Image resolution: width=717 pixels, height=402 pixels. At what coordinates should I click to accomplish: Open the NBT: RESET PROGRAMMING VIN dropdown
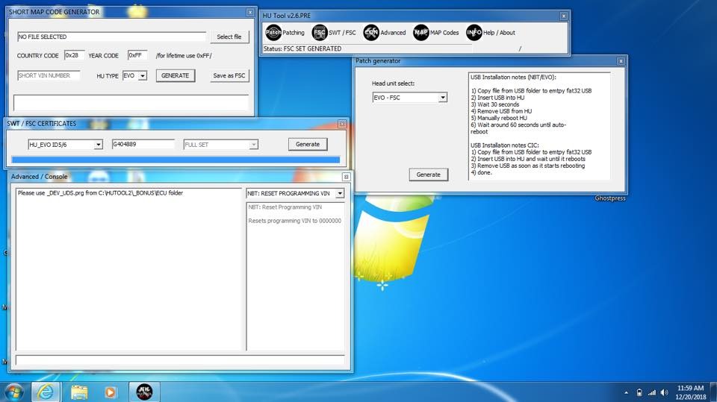point(340,193)
